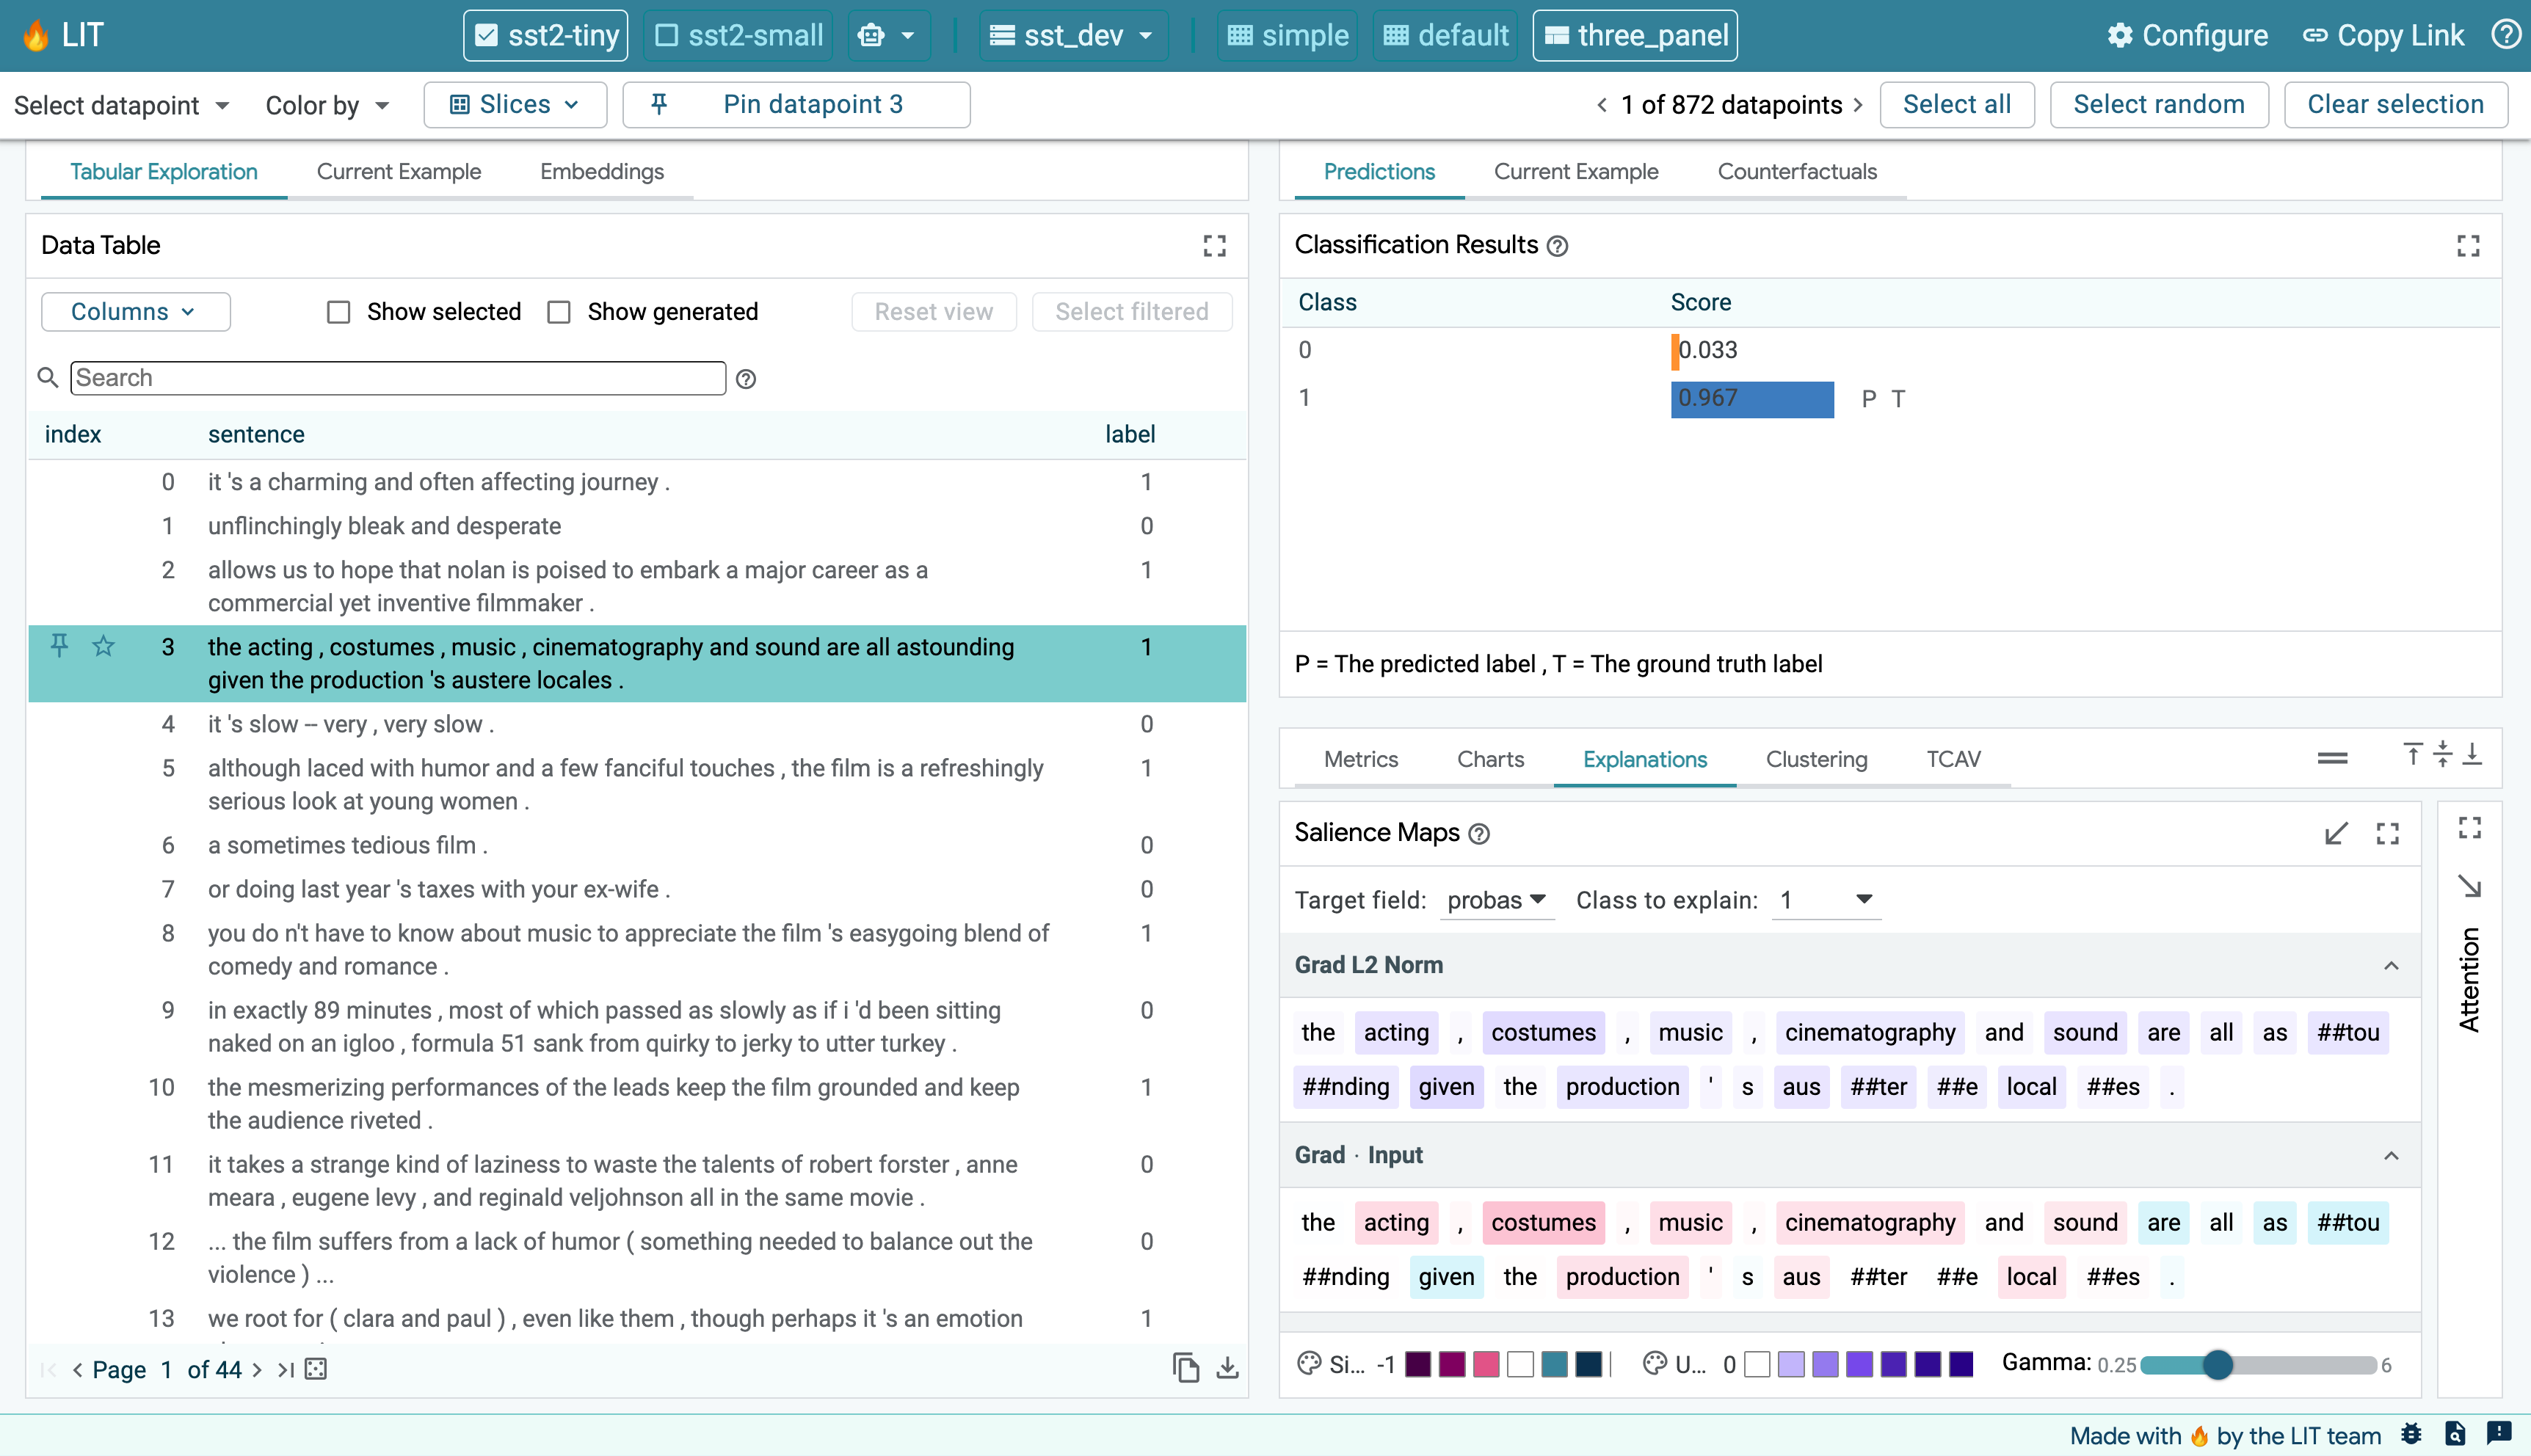Screen dimensions: 2531x1456
Task: Star the datapoint in row 3
Action: tap(103, 646)
